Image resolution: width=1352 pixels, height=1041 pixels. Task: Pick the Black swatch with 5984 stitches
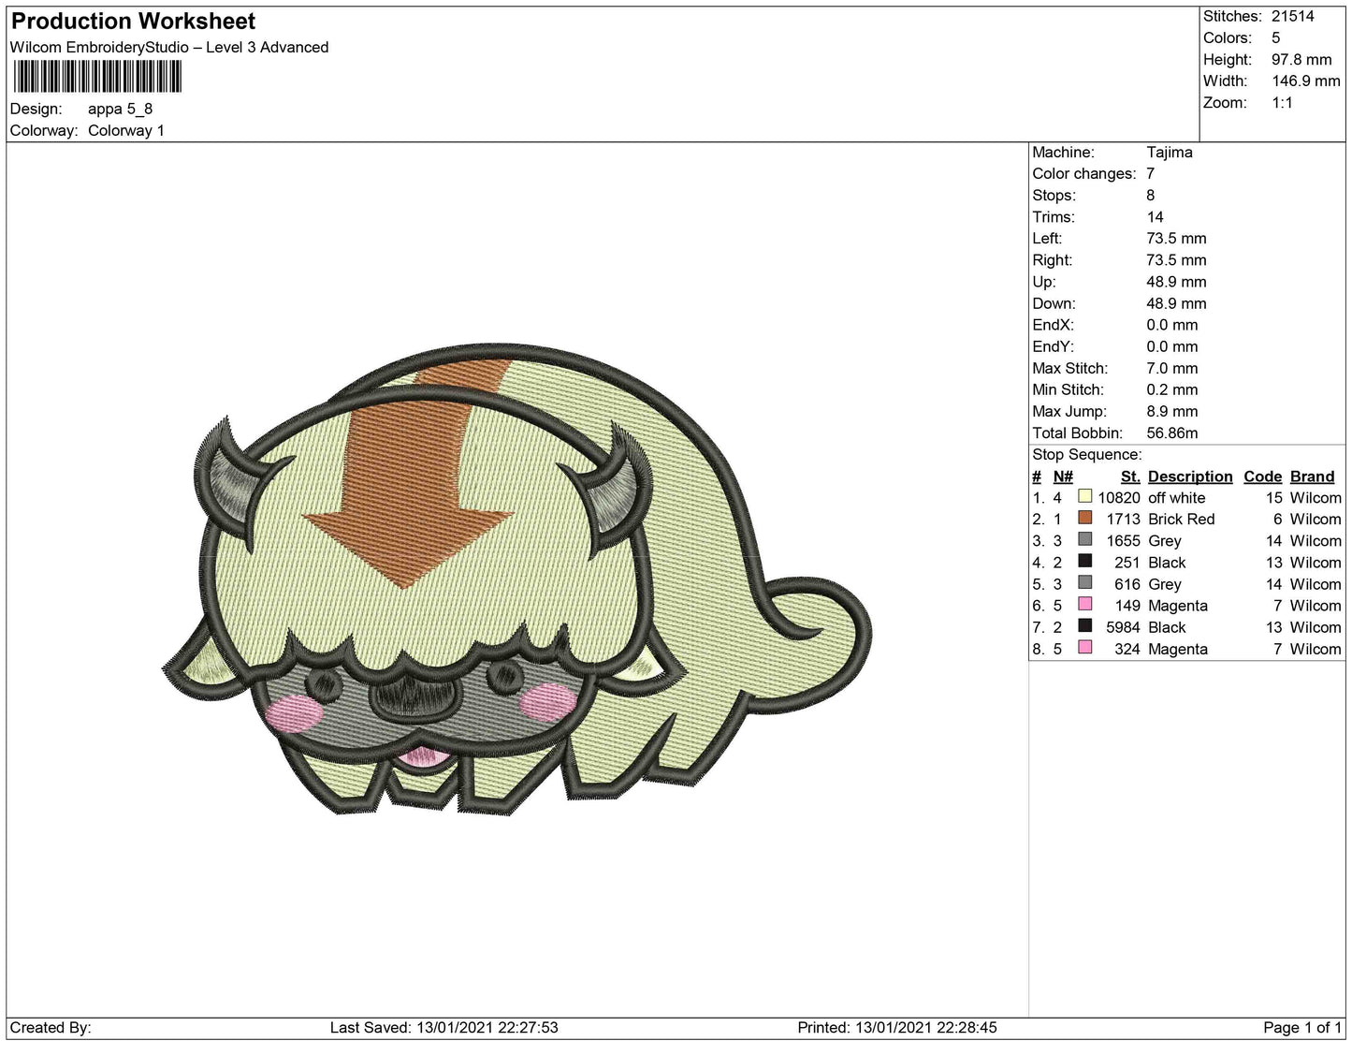point(1085,626)
